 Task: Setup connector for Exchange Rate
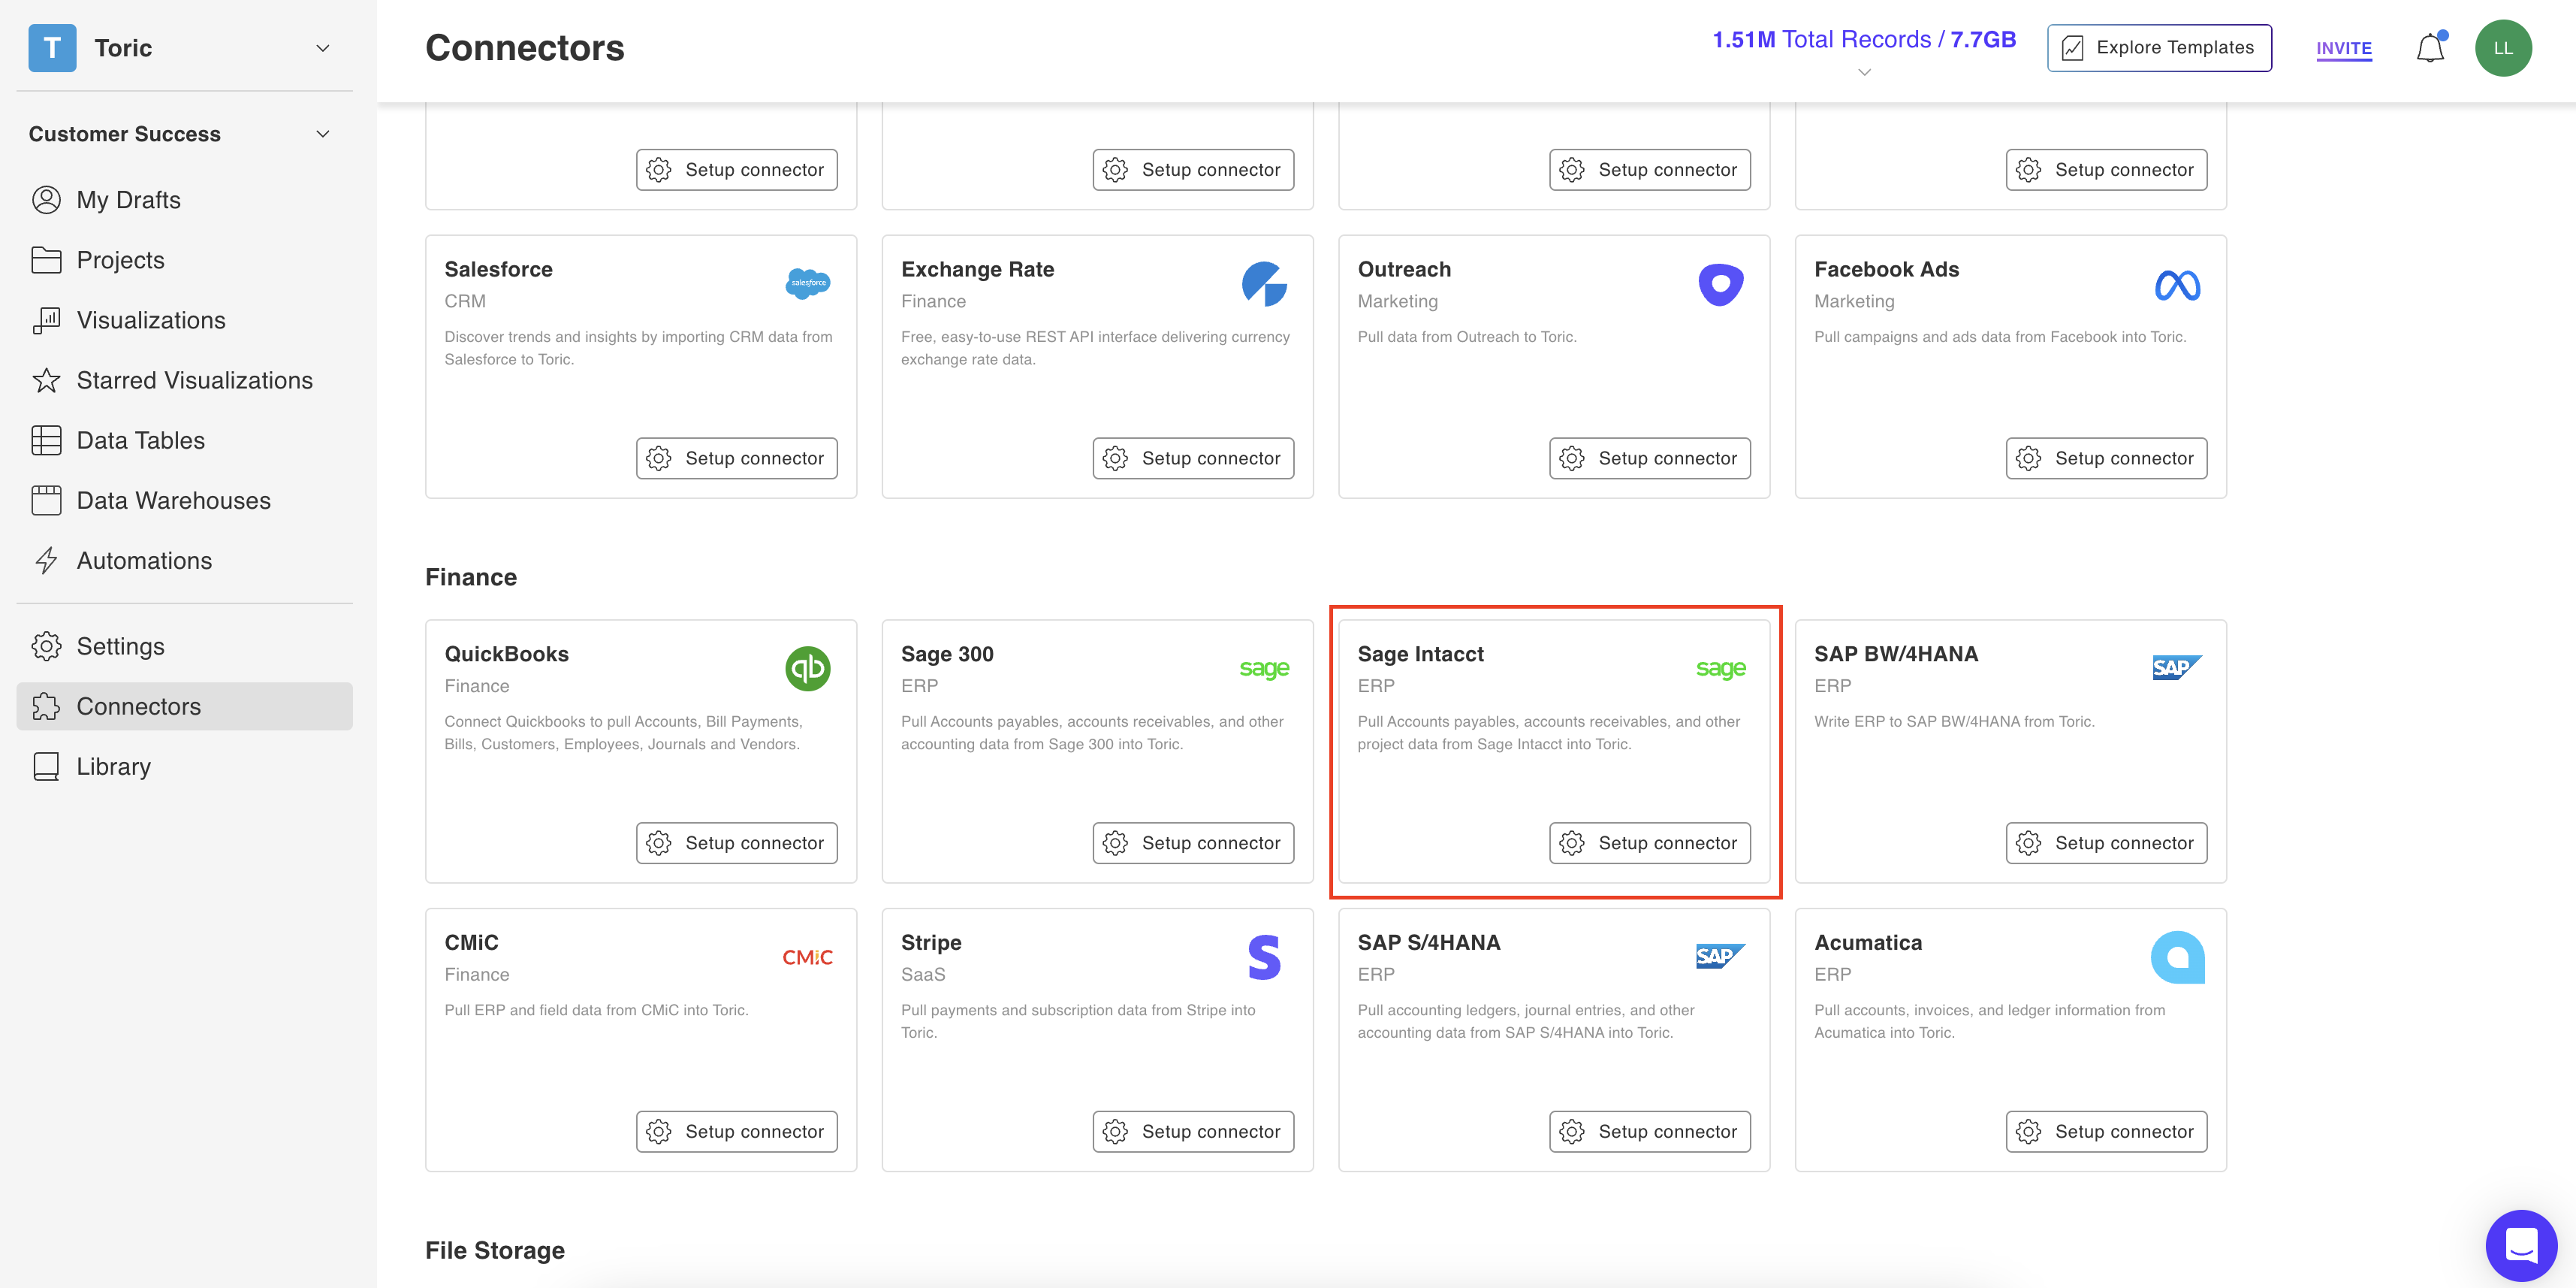(x=1193, y=458)
